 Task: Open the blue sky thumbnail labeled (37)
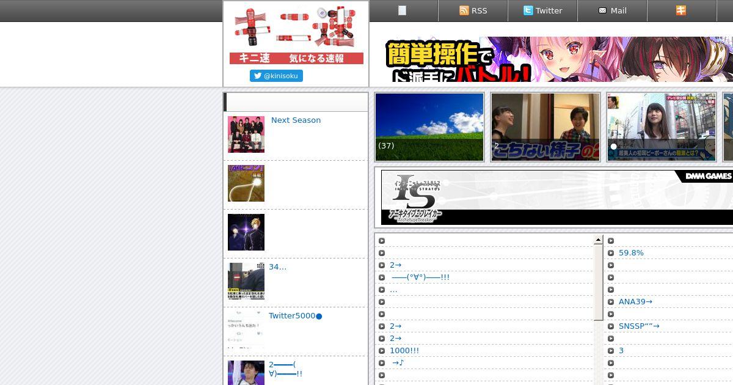(429, 127)
